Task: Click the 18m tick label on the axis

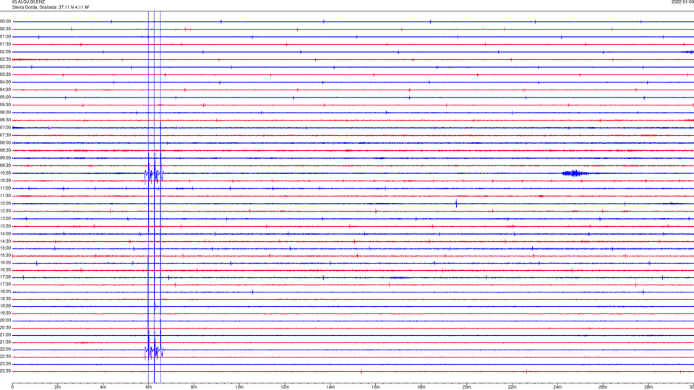Action: 421,387
